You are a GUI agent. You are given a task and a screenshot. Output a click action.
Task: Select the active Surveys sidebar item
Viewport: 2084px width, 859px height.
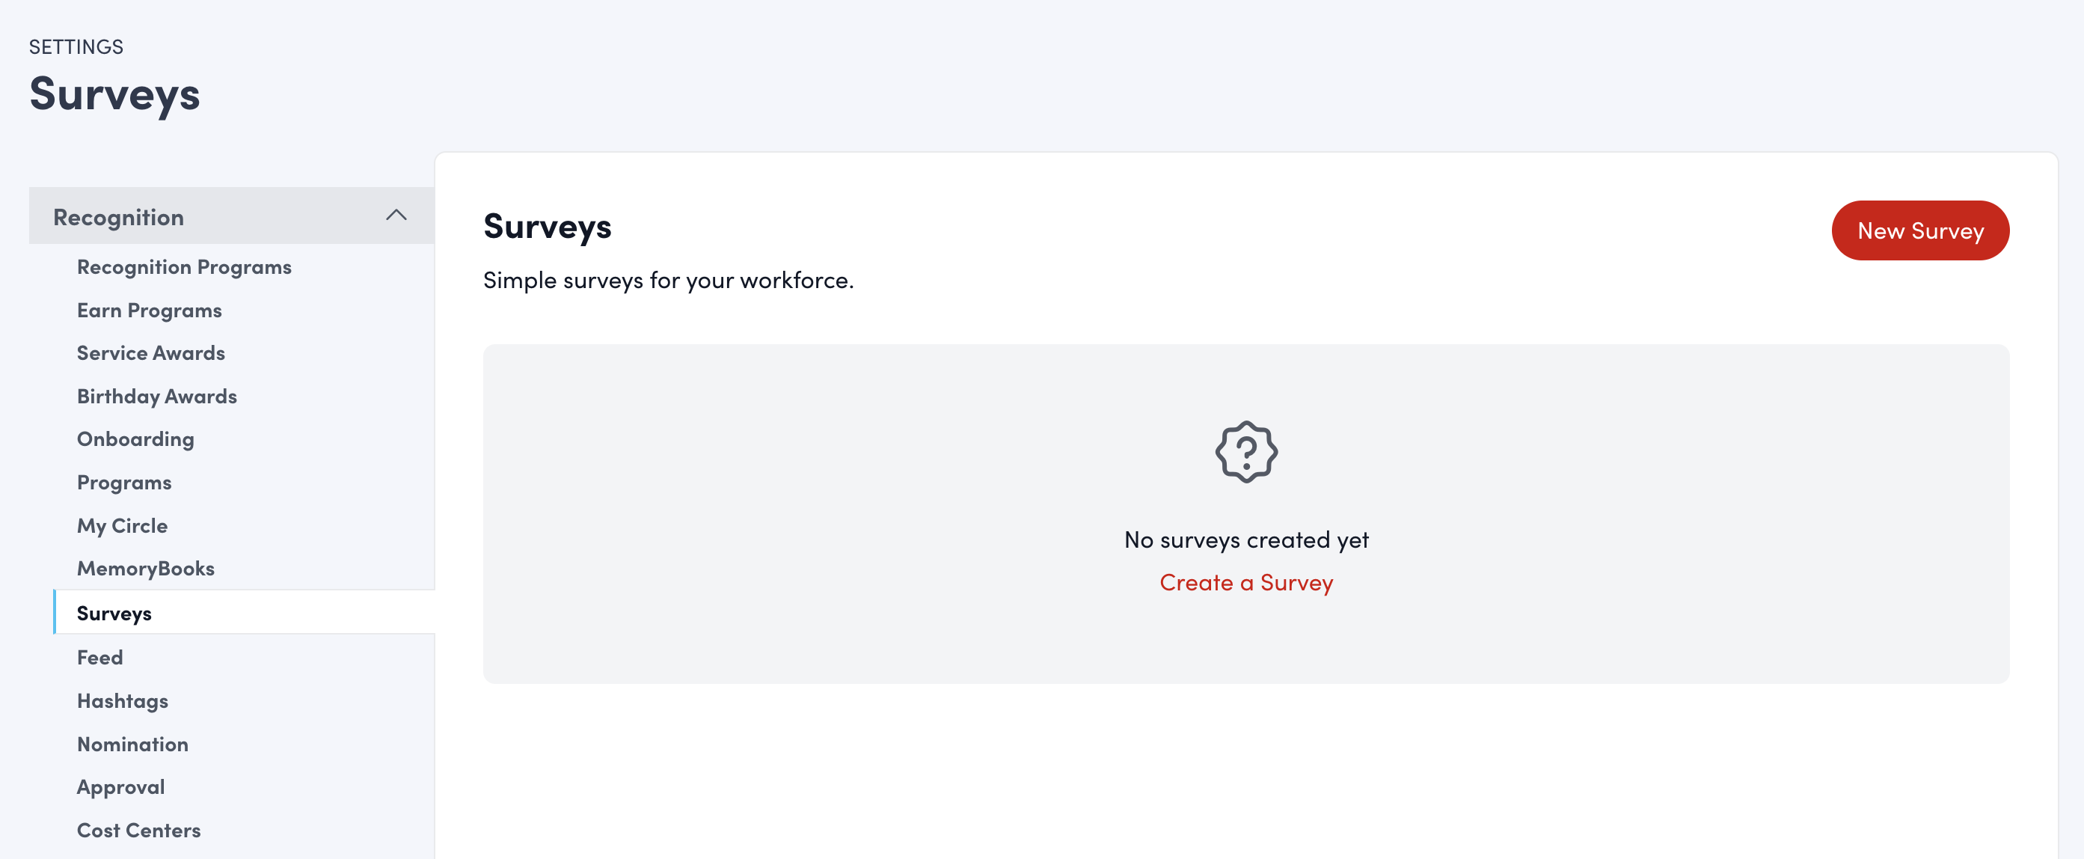tap(114, 613)
